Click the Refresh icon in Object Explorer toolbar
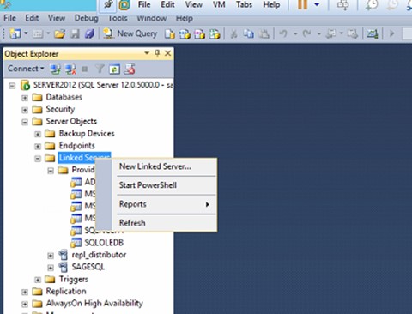 coord(114,69)
